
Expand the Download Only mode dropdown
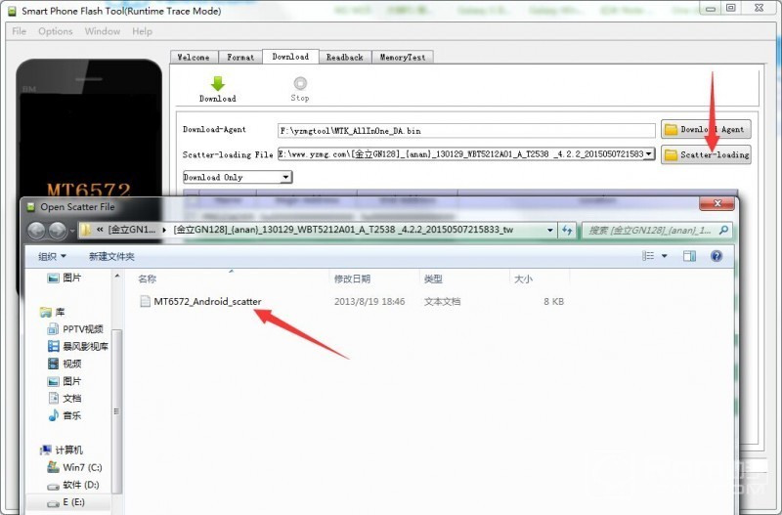(285, 177)
